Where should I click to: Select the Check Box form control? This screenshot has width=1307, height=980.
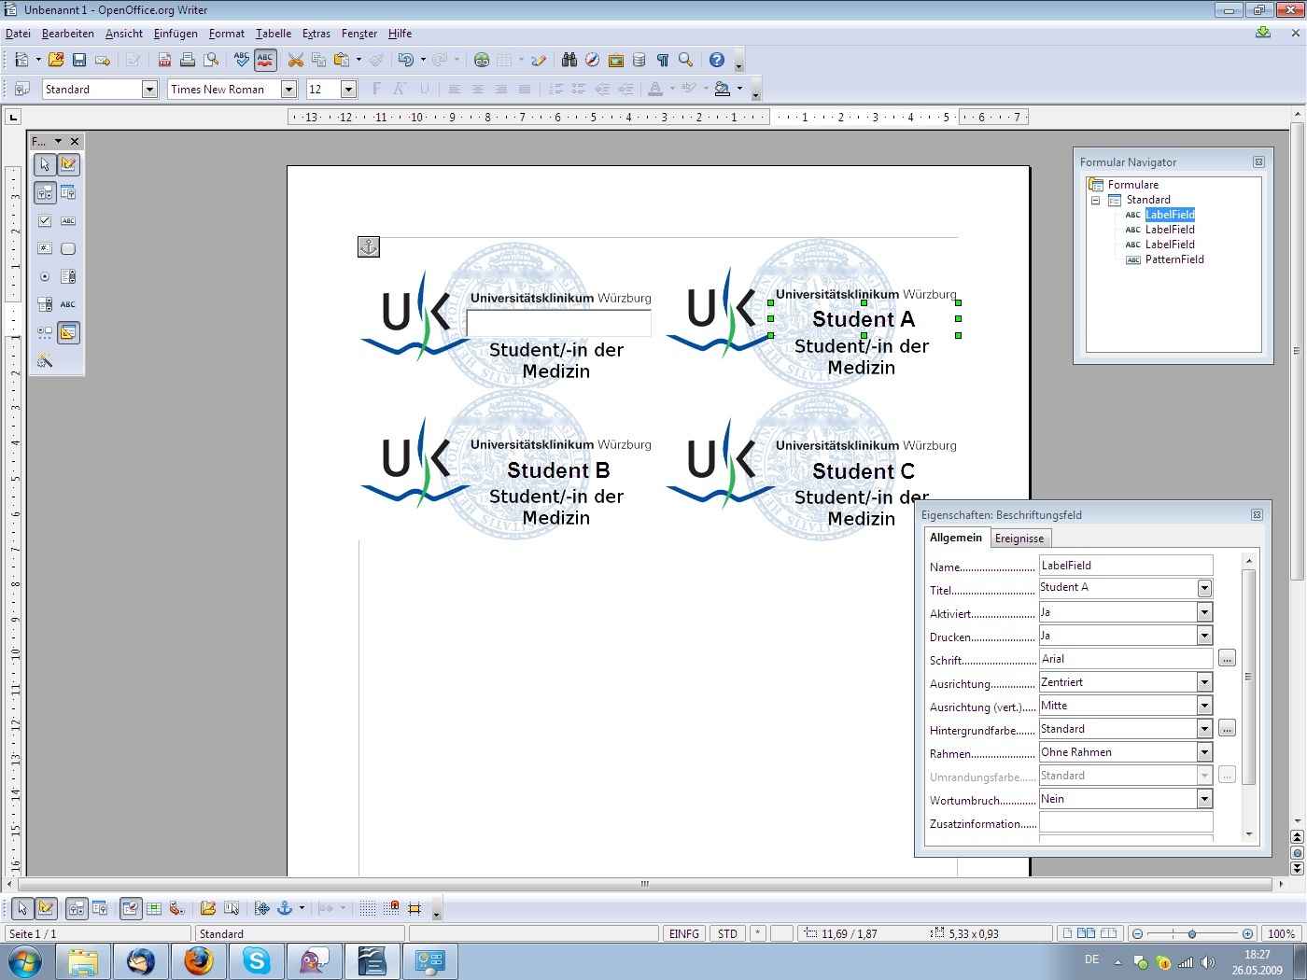(45, 221)
